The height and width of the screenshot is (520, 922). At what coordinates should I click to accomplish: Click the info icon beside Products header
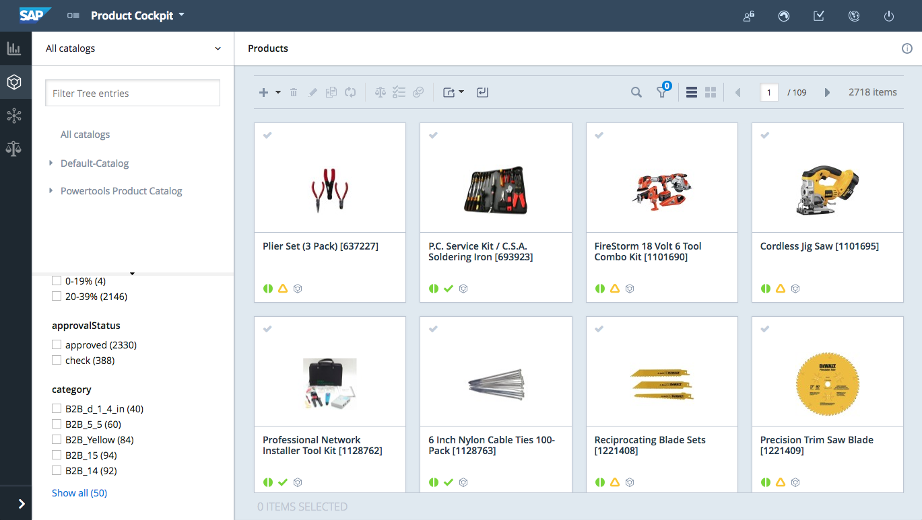tap(907, 48)
